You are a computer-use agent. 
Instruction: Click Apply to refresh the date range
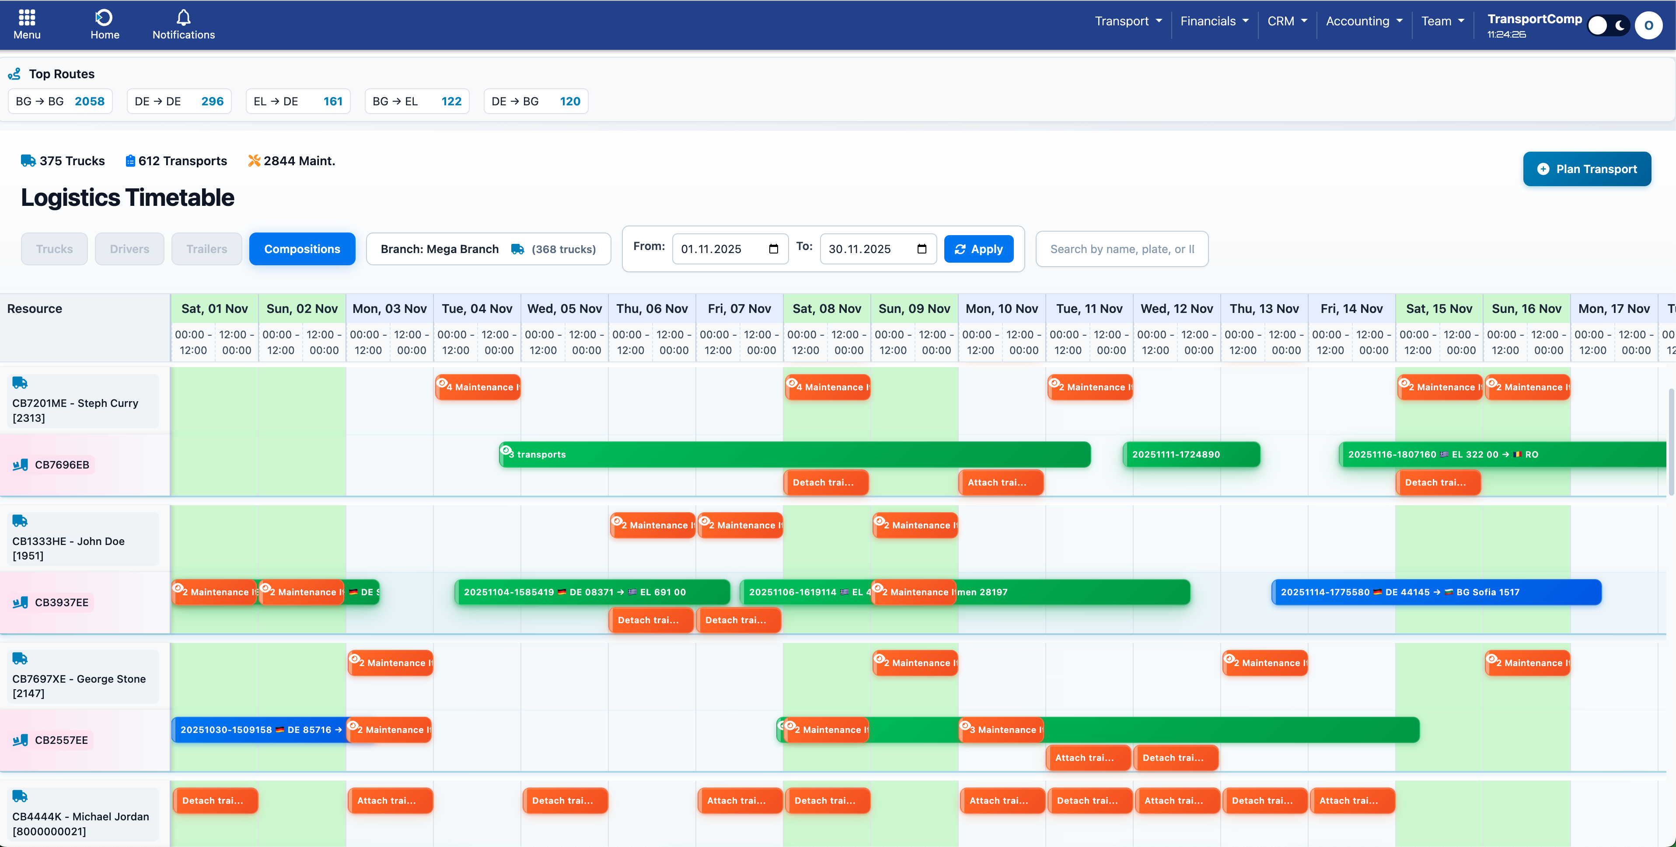pos(978,248)
